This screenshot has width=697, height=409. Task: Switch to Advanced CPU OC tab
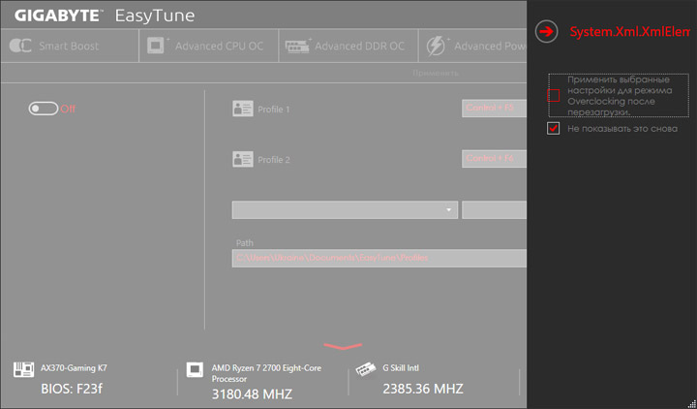pos(209,46)
